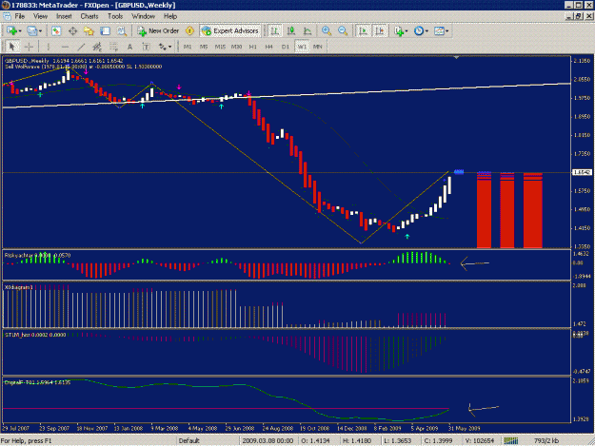This screenshot has height=446, width=595.
Task: Switch to M30 timeframe
Action: [x=236, y=47]
